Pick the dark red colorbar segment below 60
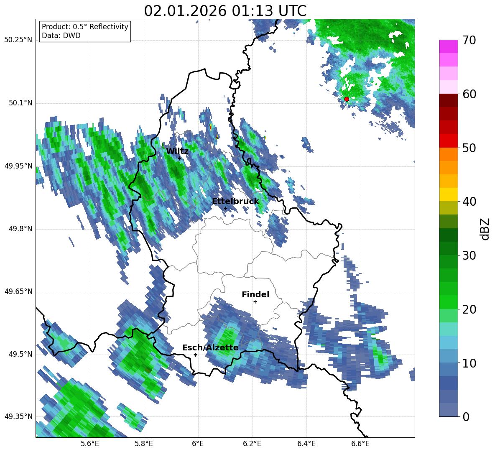 pos(448,100)
